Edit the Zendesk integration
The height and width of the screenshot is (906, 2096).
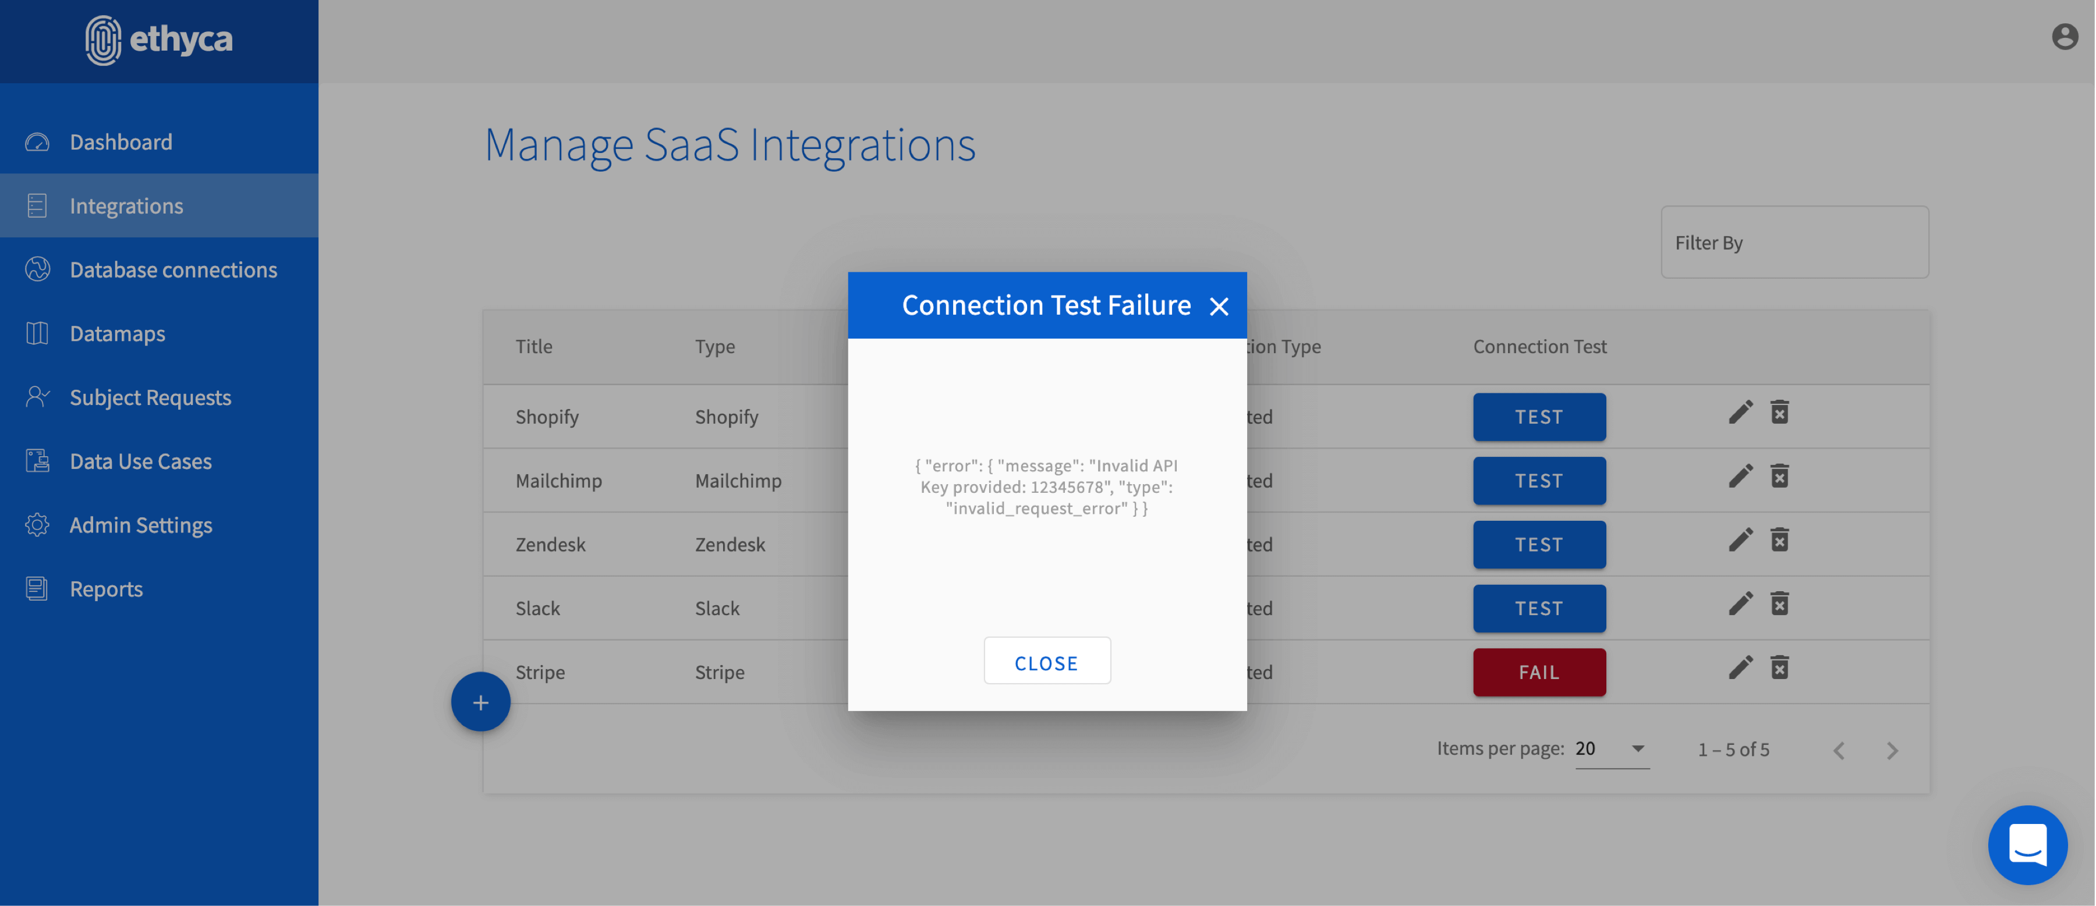point(1740,540)
